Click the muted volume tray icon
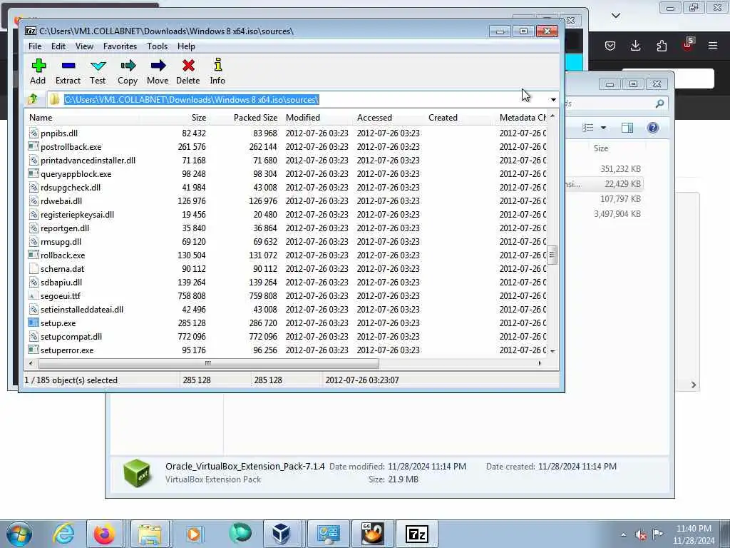The width and height of the screenshot is (730, 548). tap(641, 535)
